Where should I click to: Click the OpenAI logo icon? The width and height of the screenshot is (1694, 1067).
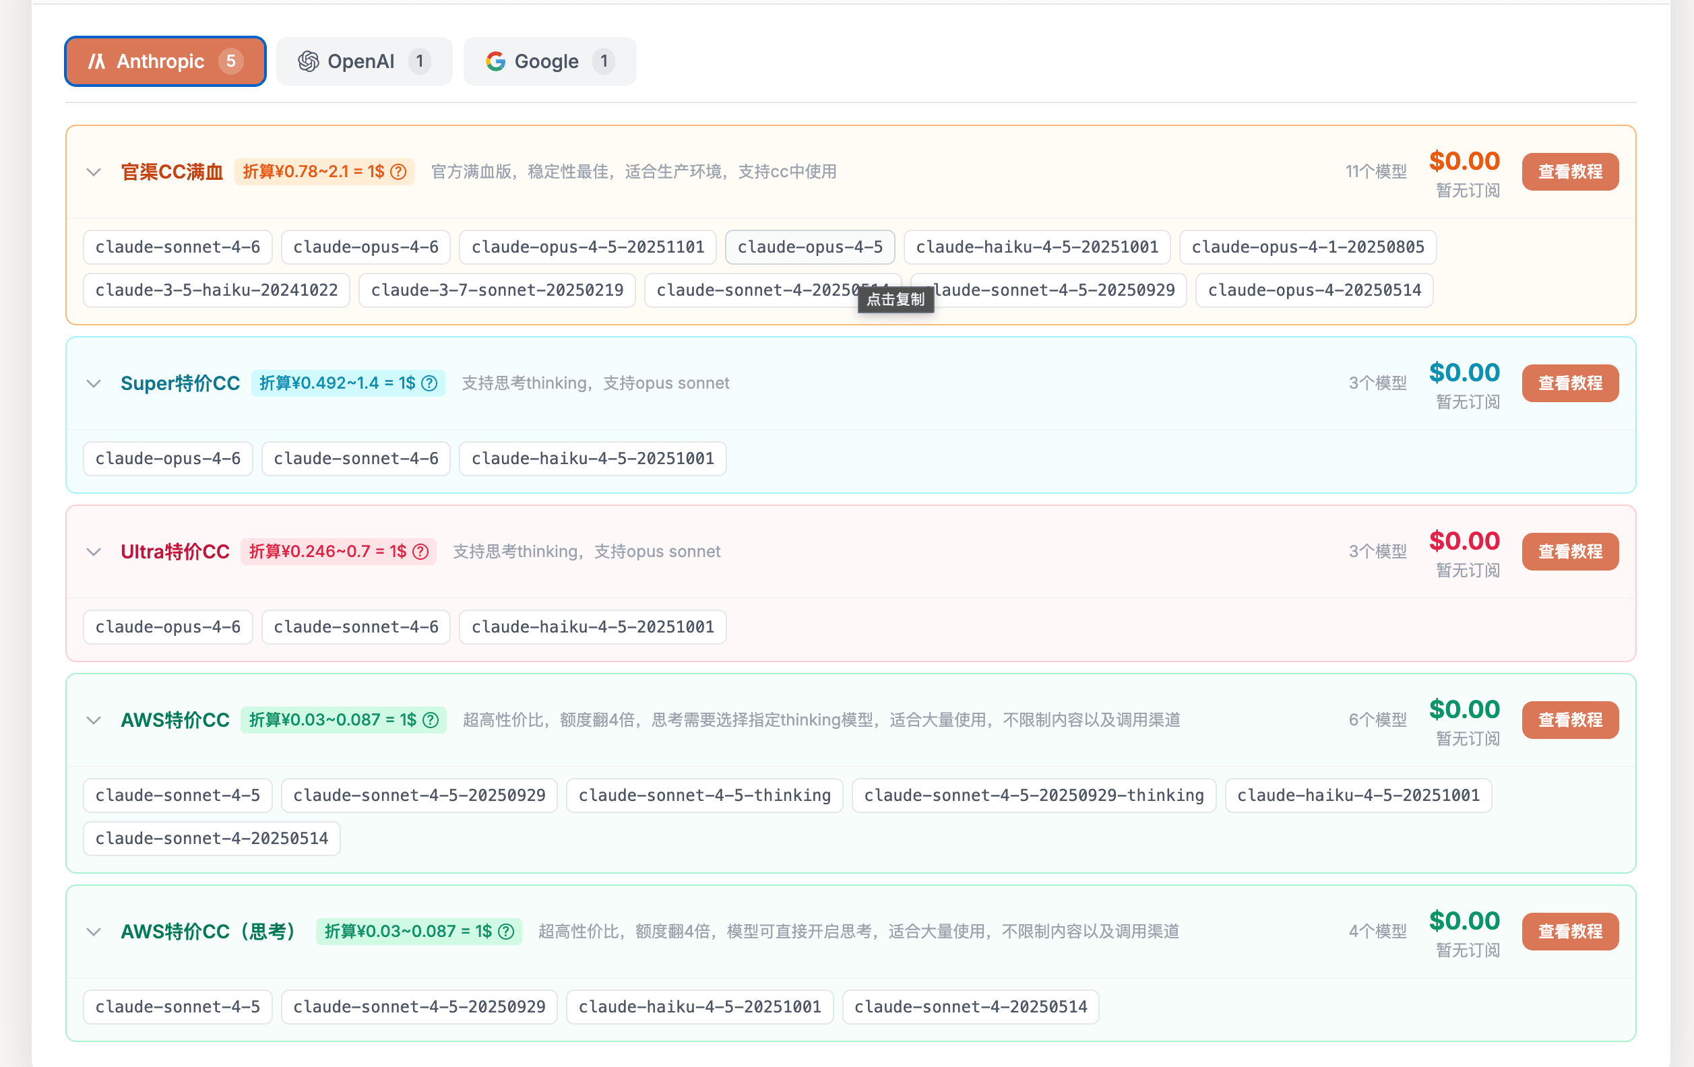pyautogui.click(x=308, y=62)
